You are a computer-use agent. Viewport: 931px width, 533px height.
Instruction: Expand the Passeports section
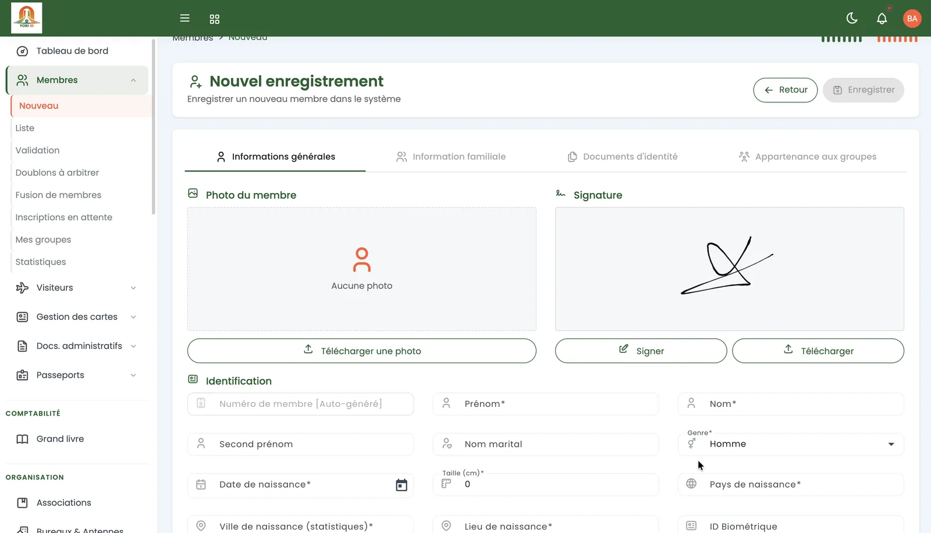pyautogui.click(x=77, y=375)
